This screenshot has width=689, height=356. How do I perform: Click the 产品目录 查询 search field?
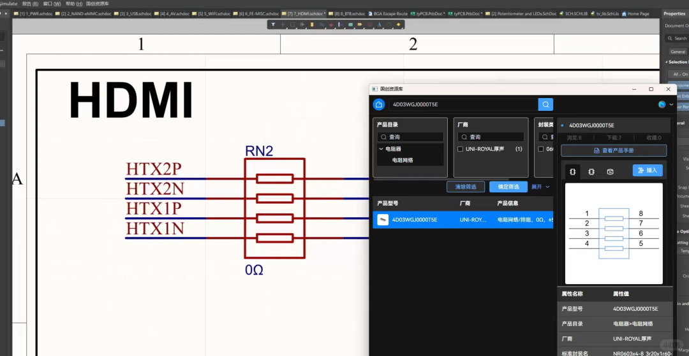[410, 137]
